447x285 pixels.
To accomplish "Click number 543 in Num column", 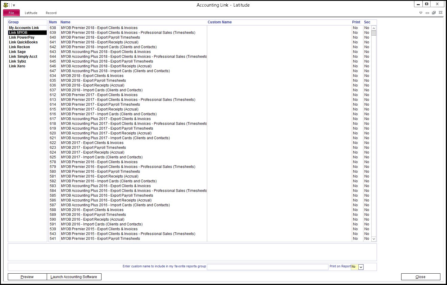I will coord(53,234).
